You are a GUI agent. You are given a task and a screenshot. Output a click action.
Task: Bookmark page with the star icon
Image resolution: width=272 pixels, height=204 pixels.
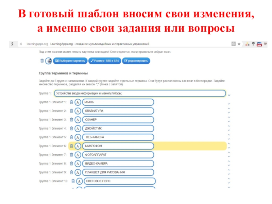(239, 44)
